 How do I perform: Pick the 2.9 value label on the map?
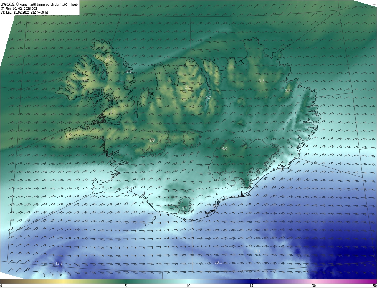click(x=152, y=140)
